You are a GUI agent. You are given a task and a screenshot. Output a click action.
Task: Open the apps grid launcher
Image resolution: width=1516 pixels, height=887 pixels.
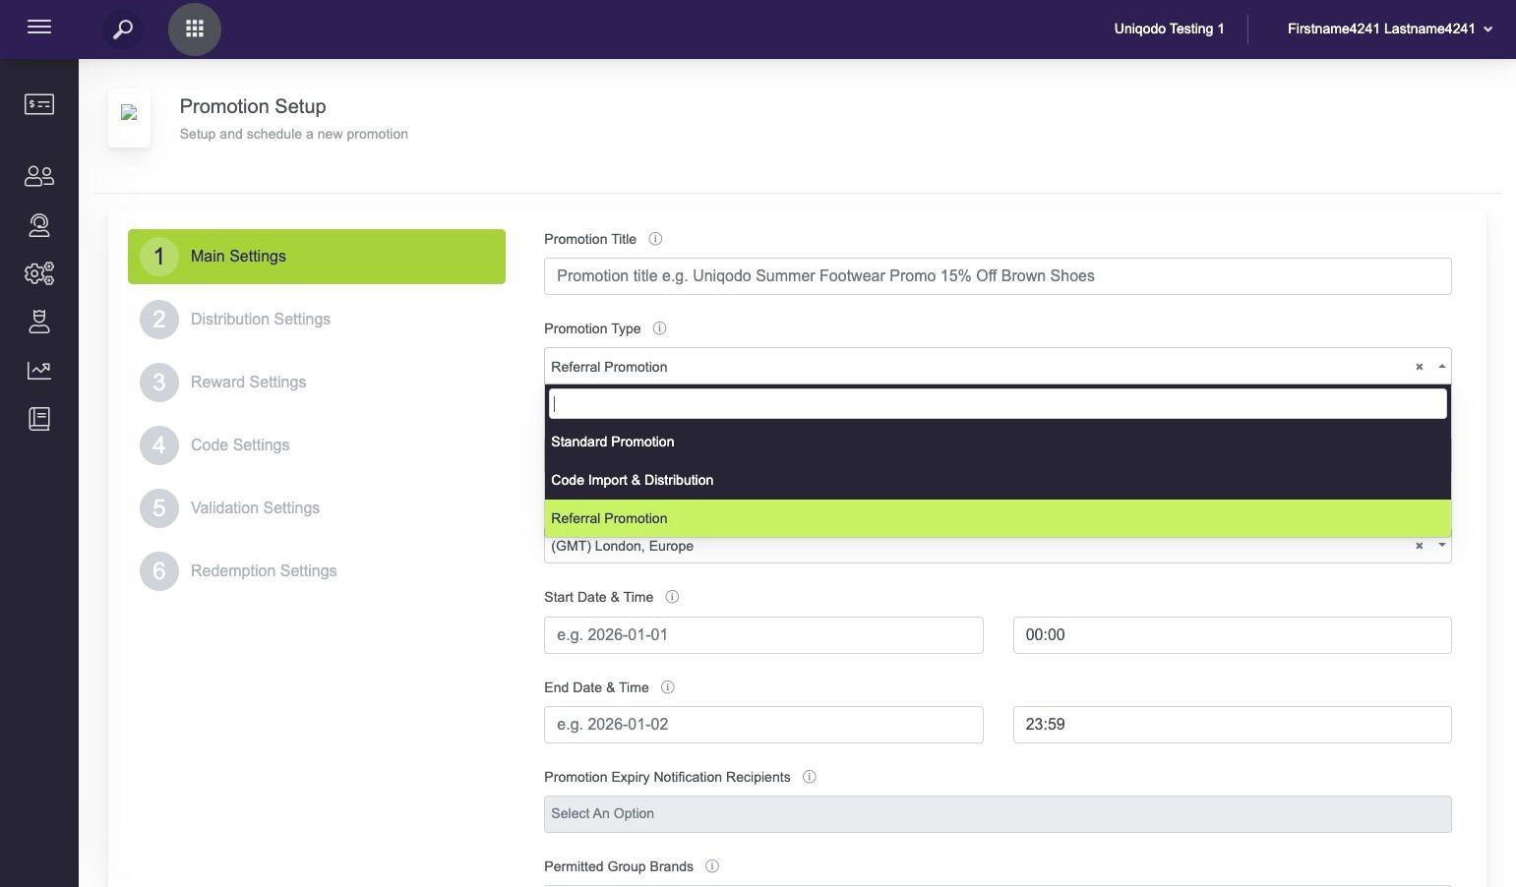click(195, 30)
